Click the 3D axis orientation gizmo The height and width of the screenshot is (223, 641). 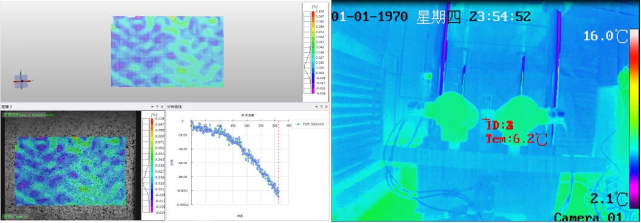pos(22,81)
